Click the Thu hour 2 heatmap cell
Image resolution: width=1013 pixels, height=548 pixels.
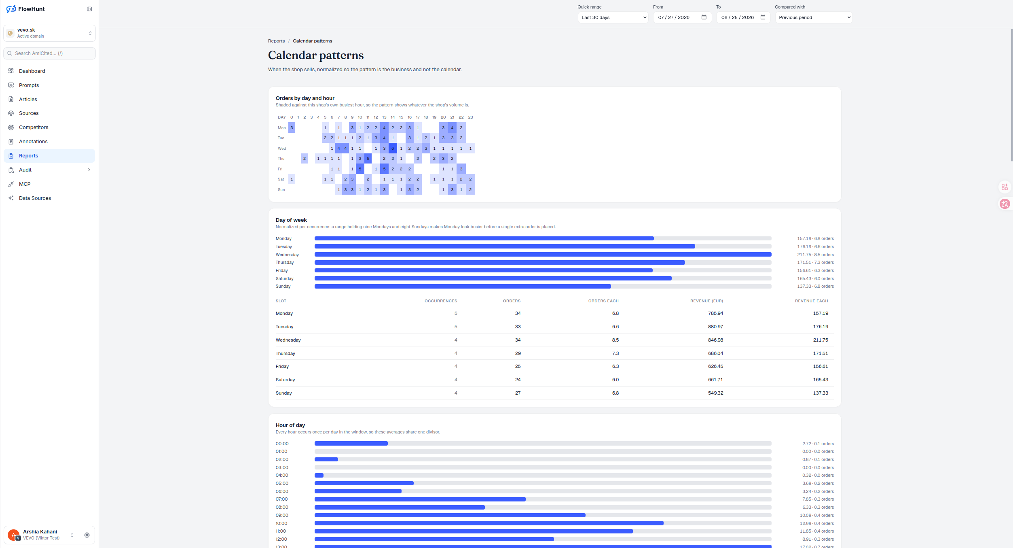pyautogui.click(x=305, y=159)
